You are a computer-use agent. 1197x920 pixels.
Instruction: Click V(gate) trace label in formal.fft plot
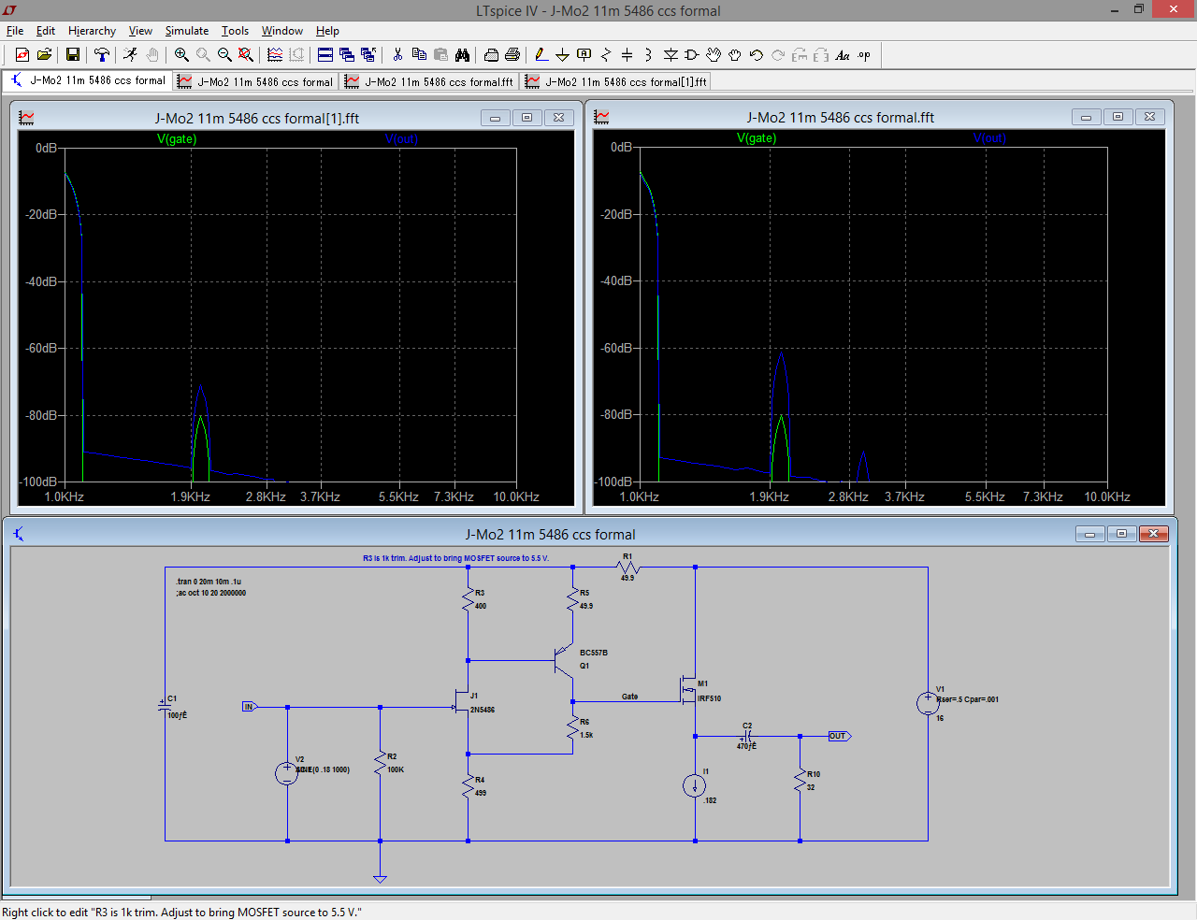coord(757,137)
